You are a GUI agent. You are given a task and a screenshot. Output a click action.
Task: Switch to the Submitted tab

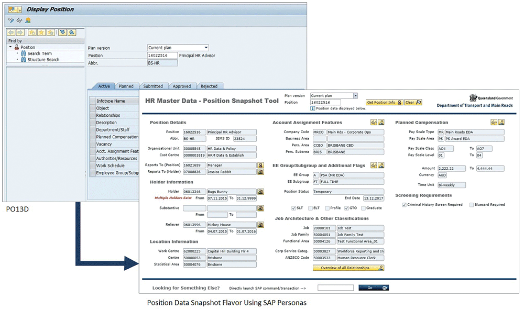(153, 86)
